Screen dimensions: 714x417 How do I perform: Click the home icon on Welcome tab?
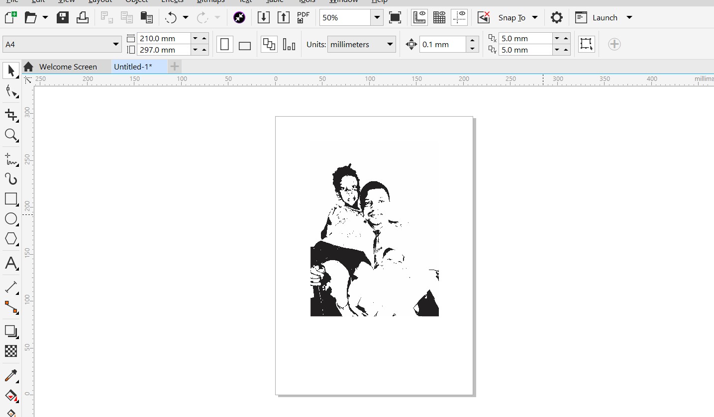point(28,67)
